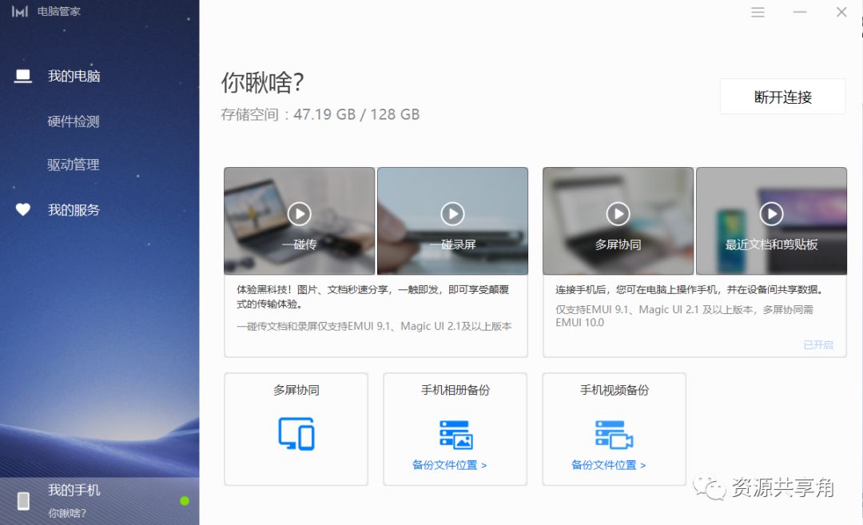Minimize the 电脑管家 window

[800, 12]
